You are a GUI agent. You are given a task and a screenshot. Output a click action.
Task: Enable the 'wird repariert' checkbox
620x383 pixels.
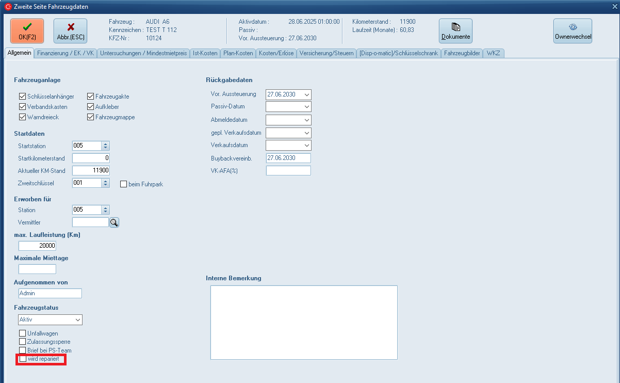(23, 359)
